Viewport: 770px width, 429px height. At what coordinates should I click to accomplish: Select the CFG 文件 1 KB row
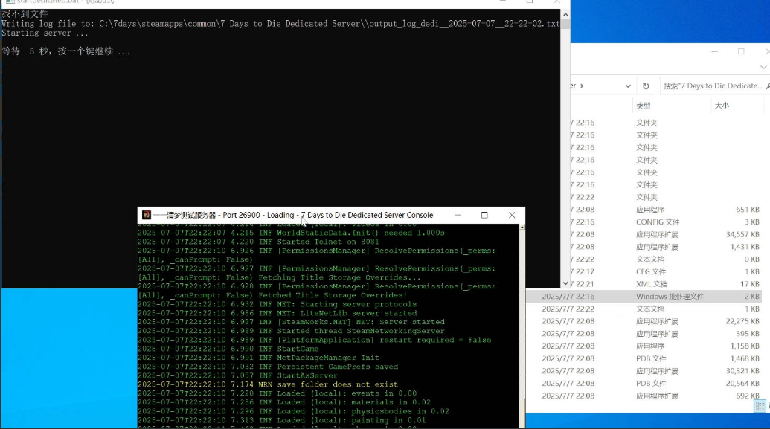[646, 271]
